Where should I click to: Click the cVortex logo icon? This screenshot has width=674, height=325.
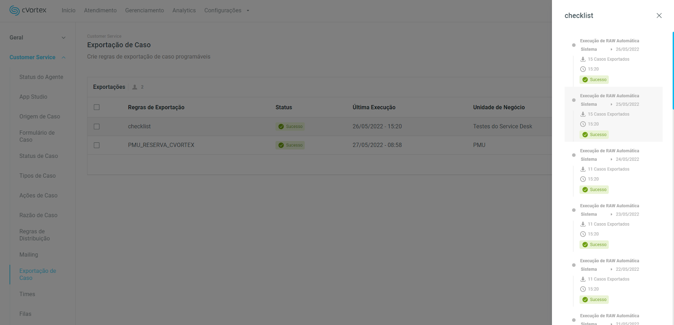(x=14, y=11)
